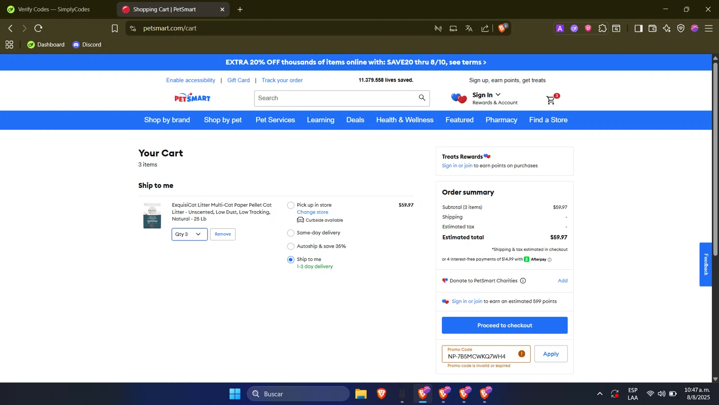Reload the PetSmart cart page
Viewport: 719px width, 405px height.
(38, 28)
